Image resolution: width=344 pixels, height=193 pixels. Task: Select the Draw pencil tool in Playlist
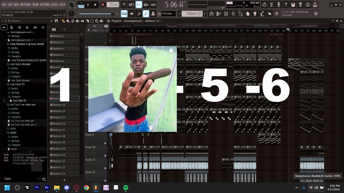point(63,21)
